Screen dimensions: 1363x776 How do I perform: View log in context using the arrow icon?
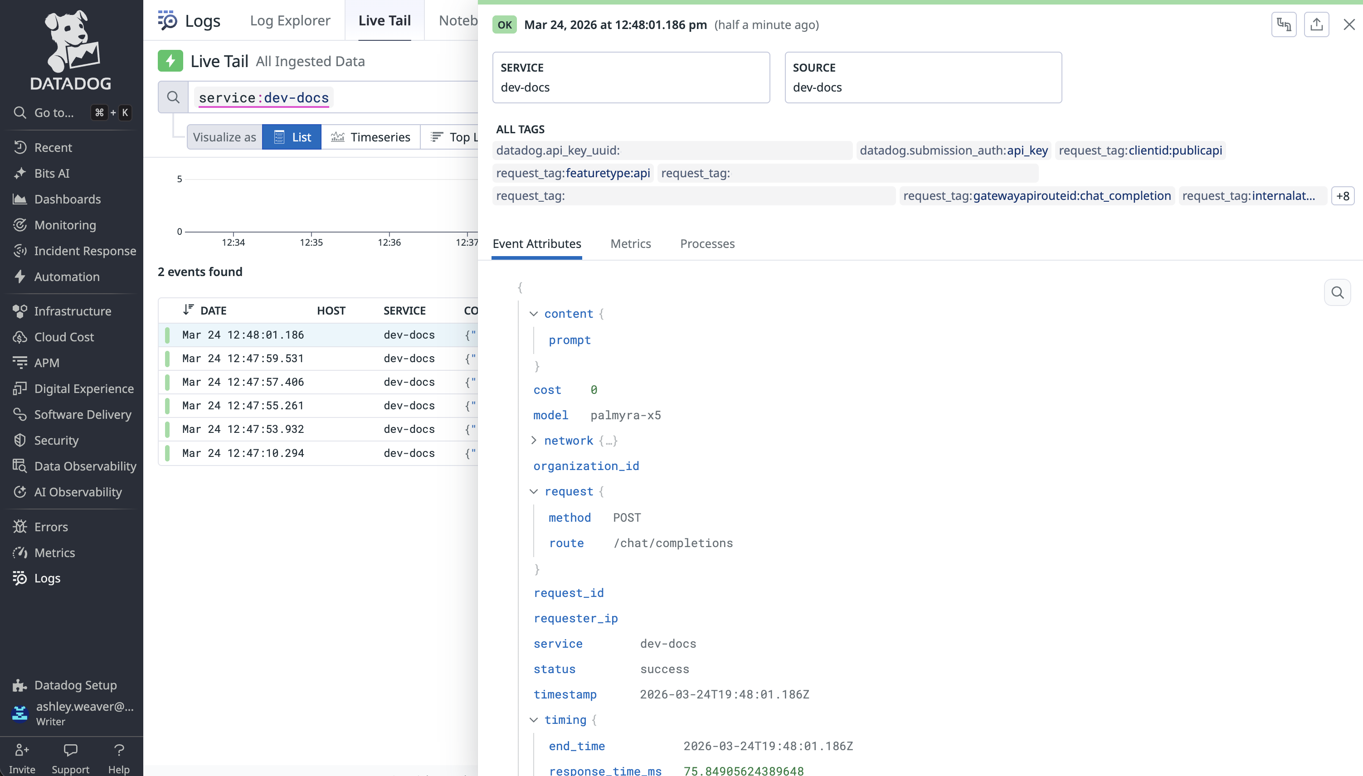pos(1284,24)
